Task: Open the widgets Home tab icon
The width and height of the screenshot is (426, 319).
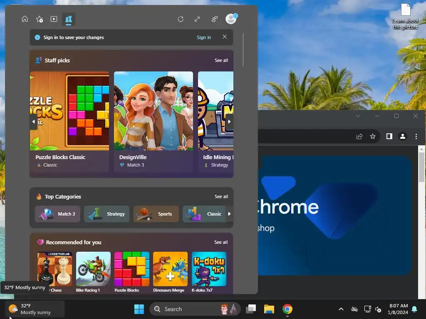Action: 25,19
